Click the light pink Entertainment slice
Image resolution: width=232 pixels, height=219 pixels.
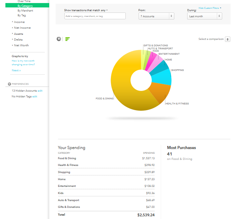pos(157,63)
